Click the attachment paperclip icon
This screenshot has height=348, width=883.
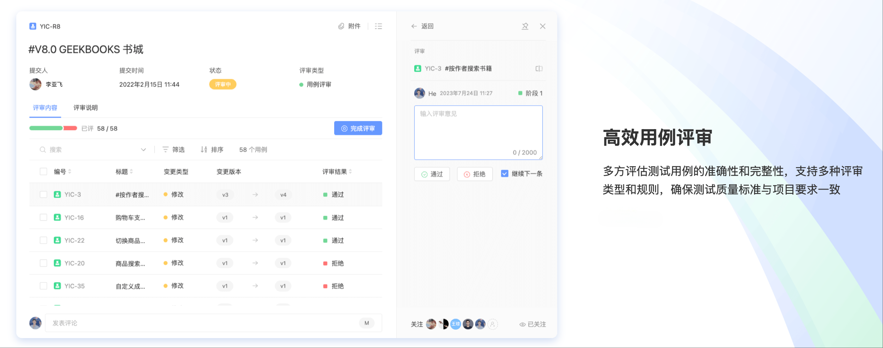[341, 26]
